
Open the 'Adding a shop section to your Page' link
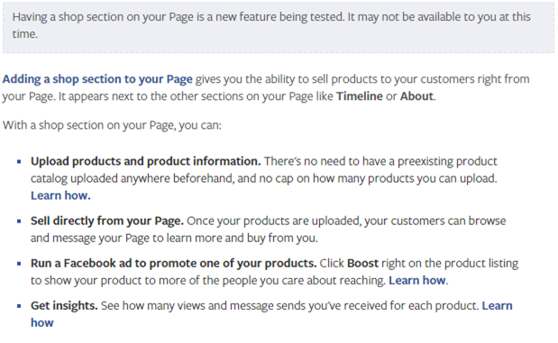click(97, 79)
